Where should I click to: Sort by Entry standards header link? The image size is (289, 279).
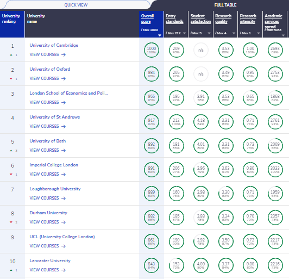point(174,18)
